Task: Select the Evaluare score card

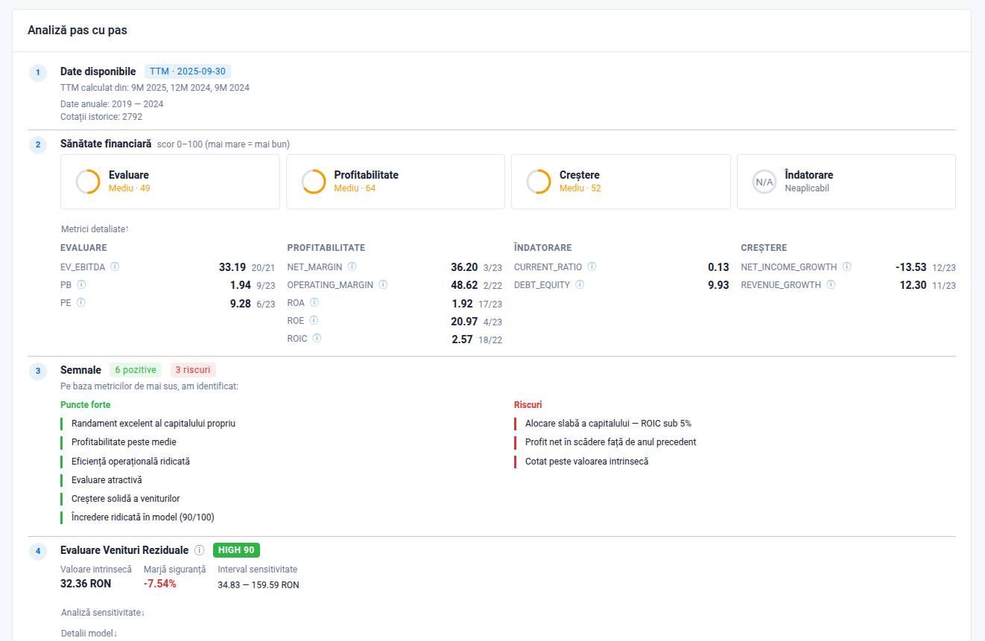Action: click(170, 182)
